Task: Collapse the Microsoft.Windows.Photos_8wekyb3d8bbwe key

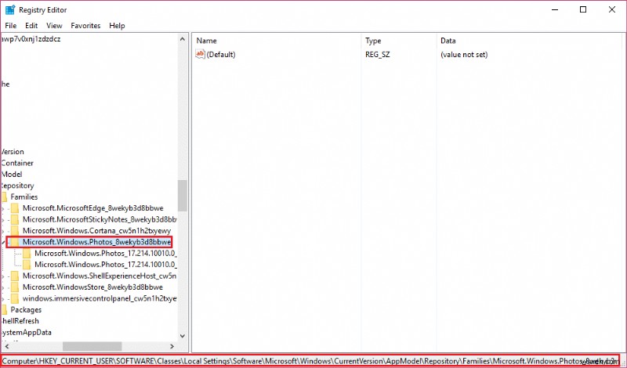Action: [x=3, y=242]
